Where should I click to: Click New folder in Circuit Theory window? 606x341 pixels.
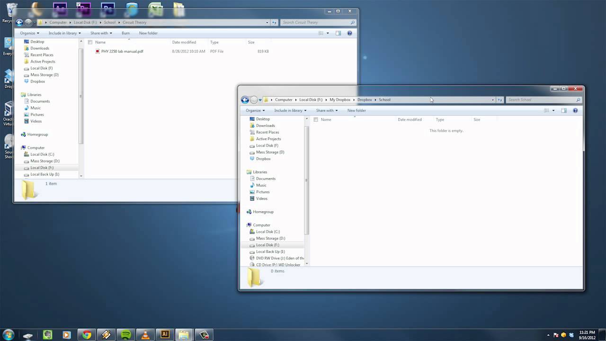tap(148, 33)
